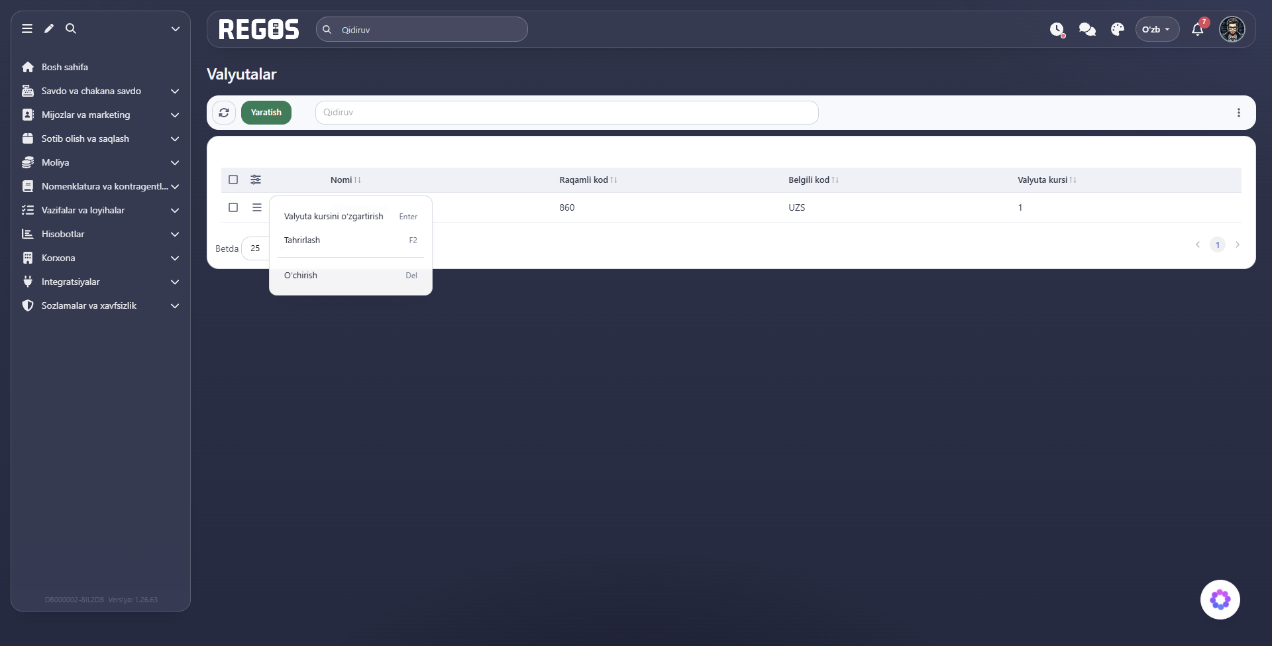Image resolution: width=1272 pixels, height=646 pixels.
Task: Open the table column settings icon
Action: point(256,180)
